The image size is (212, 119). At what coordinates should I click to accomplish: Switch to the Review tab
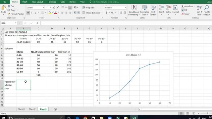(x=73, y=2)
